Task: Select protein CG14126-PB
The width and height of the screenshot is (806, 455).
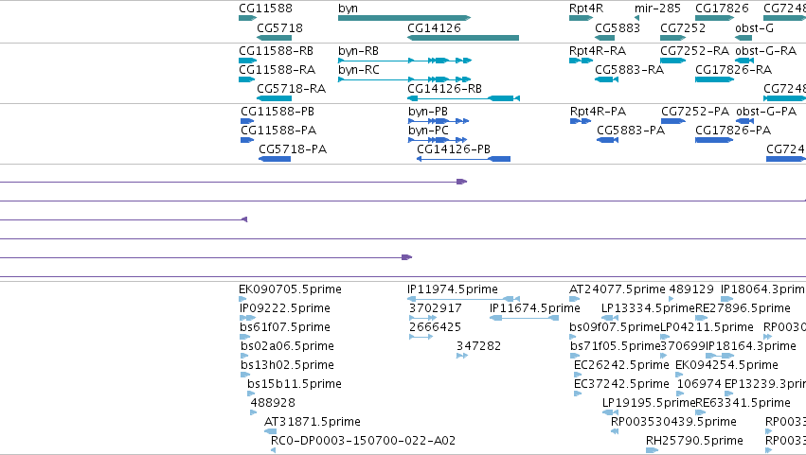Action: click(454, 149)
